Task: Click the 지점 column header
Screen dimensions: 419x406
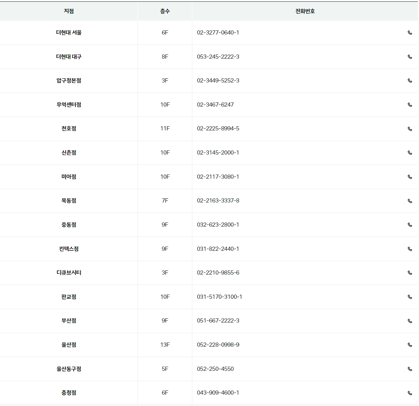Action: 69,11
